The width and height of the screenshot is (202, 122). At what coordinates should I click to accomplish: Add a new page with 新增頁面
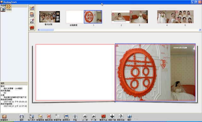pos(40,116)
